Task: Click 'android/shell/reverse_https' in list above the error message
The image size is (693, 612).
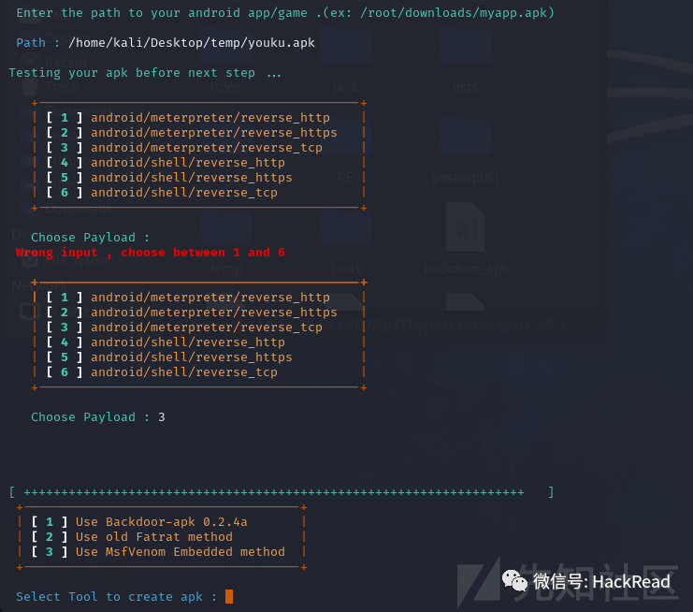Action: pos(192,178)
